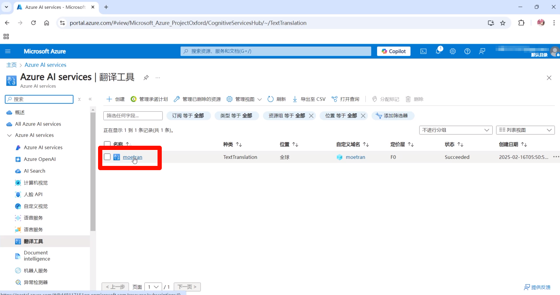Remove the 位置 filter pill
The height and width of the screenshot is (295, 560).
pyautogui.click(x=363, y=116)
